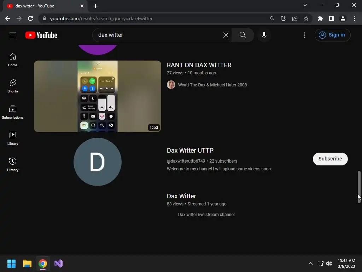Viewport: 362px width, 272px height.
Task: Open Subscriptions in sidebar
Action: [x=13, y=112]
